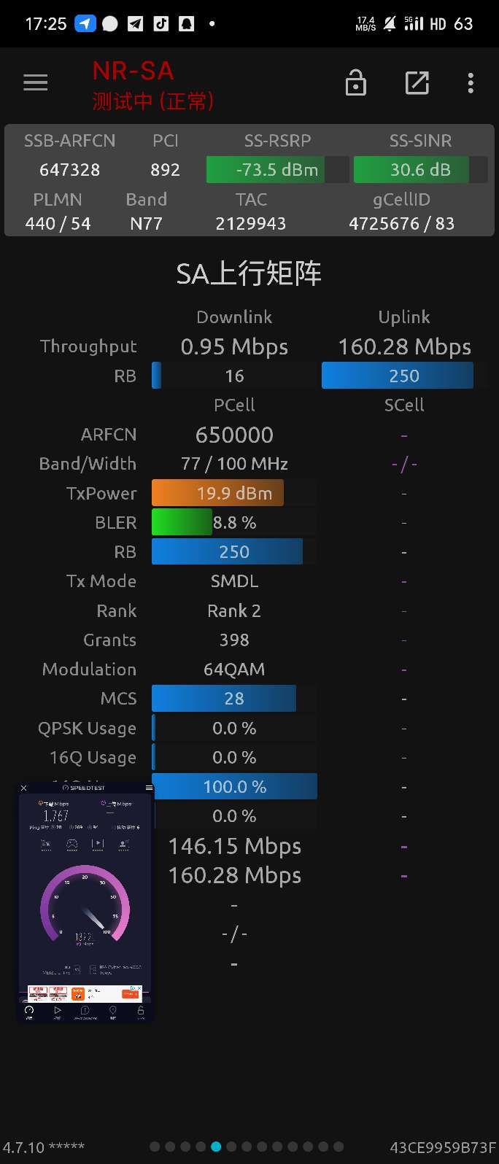
Task: Tap the NR-SA title text
Action: pyautogui.click(x=133, y=71)
